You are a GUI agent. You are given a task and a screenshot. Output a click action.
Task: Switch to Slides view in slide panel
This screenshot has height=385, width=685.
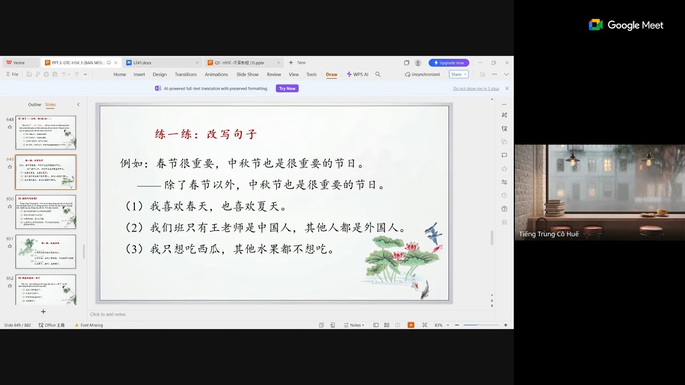50,105
